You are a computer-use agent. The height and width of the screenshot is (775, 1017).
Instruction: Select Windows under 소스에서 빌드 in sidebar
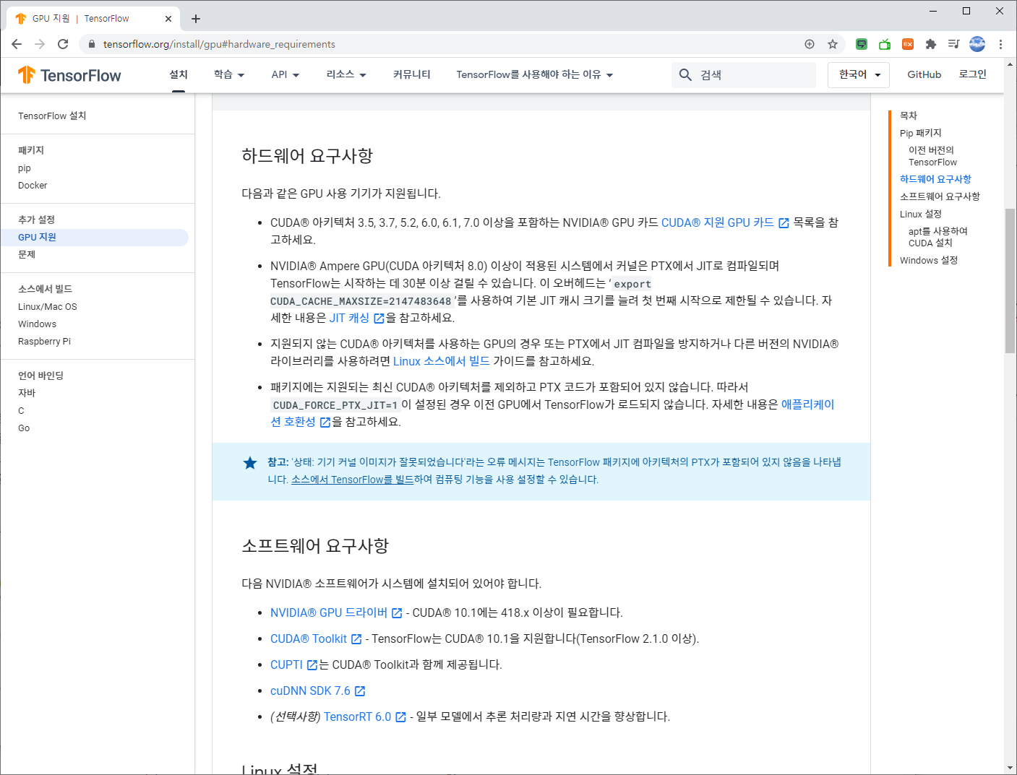point(37,324)
